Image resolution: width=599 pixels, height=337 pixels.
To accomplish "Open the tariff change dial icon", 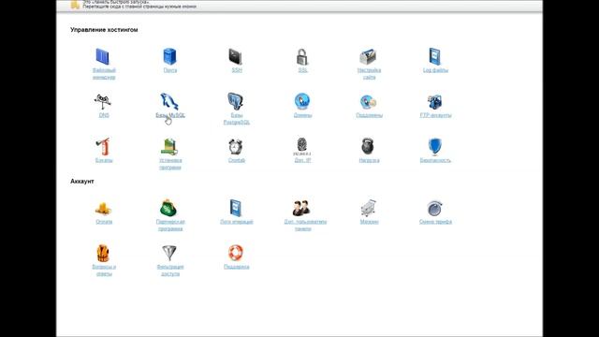I will [434, 208].
